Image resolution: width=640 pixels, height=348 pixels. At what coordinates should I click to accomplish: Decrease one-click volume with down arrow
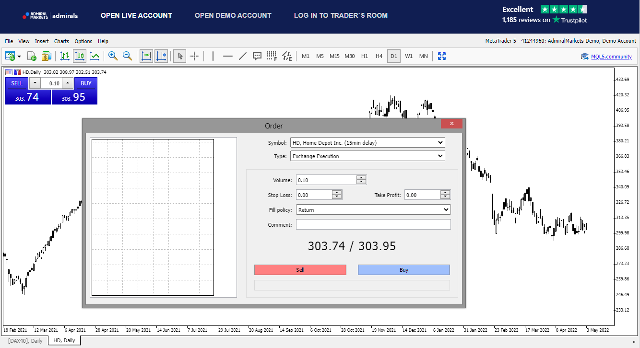pyautogui.click(x=35, y=83)
